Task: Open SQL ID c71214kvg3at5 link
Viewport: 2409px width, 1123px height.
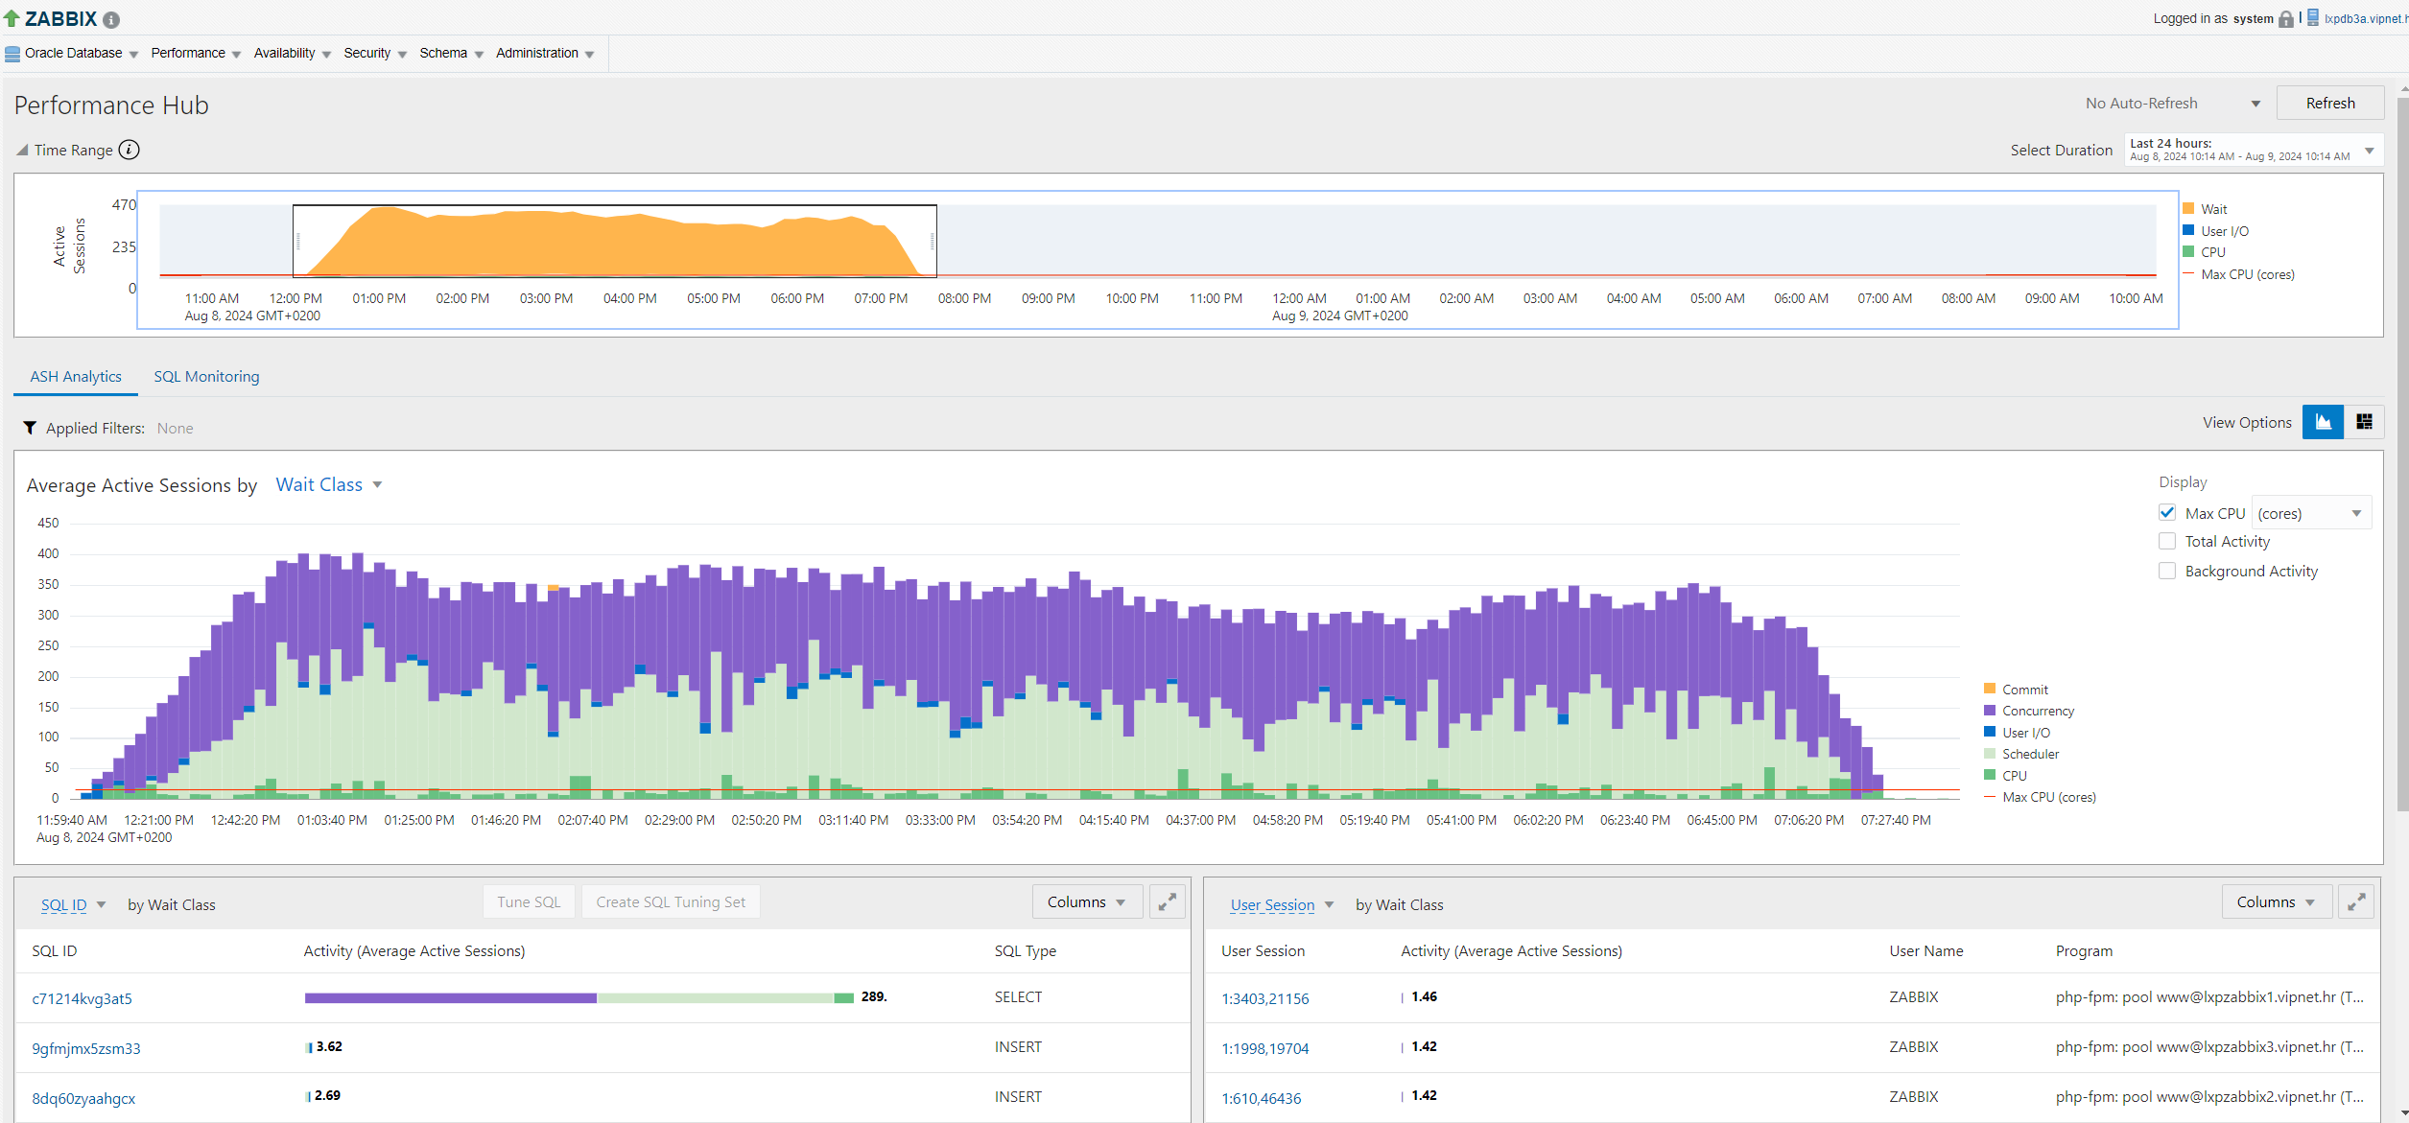Action: pyautogui.click(x=83, y=998)
